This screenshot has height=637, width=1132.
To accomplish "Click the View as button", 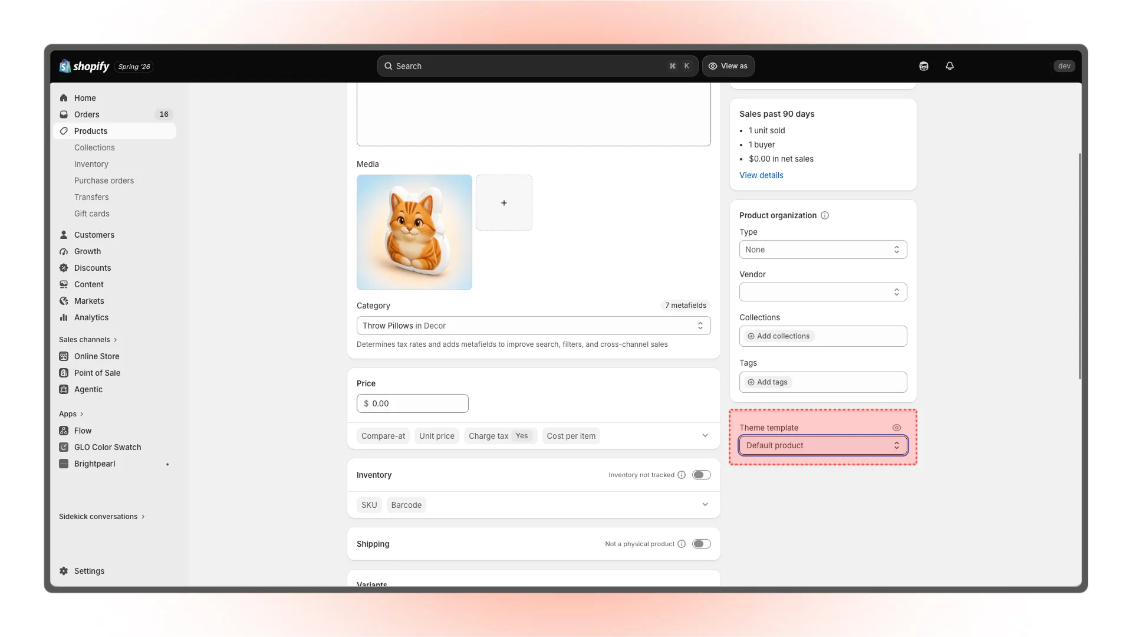I will [728, 66].
